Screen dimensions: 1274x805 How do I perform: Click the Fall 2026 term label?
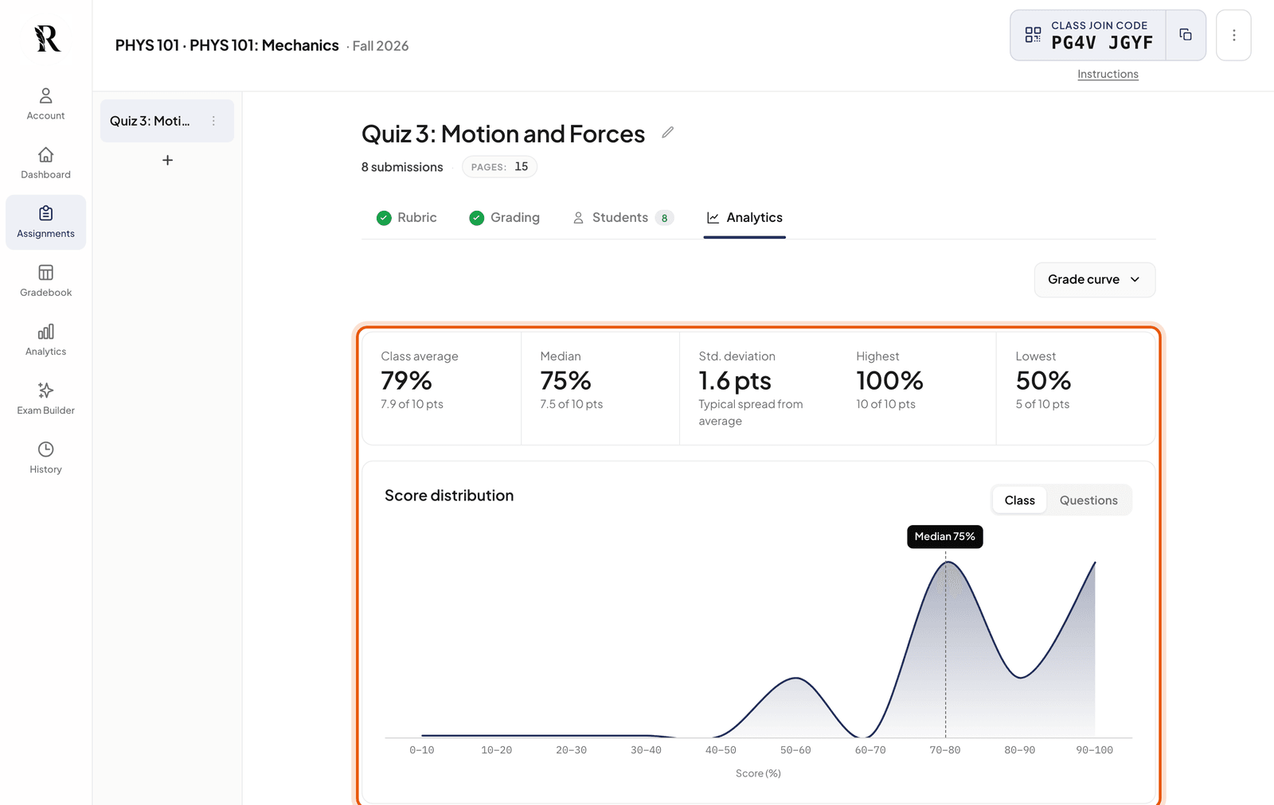(x=381, y=46)
